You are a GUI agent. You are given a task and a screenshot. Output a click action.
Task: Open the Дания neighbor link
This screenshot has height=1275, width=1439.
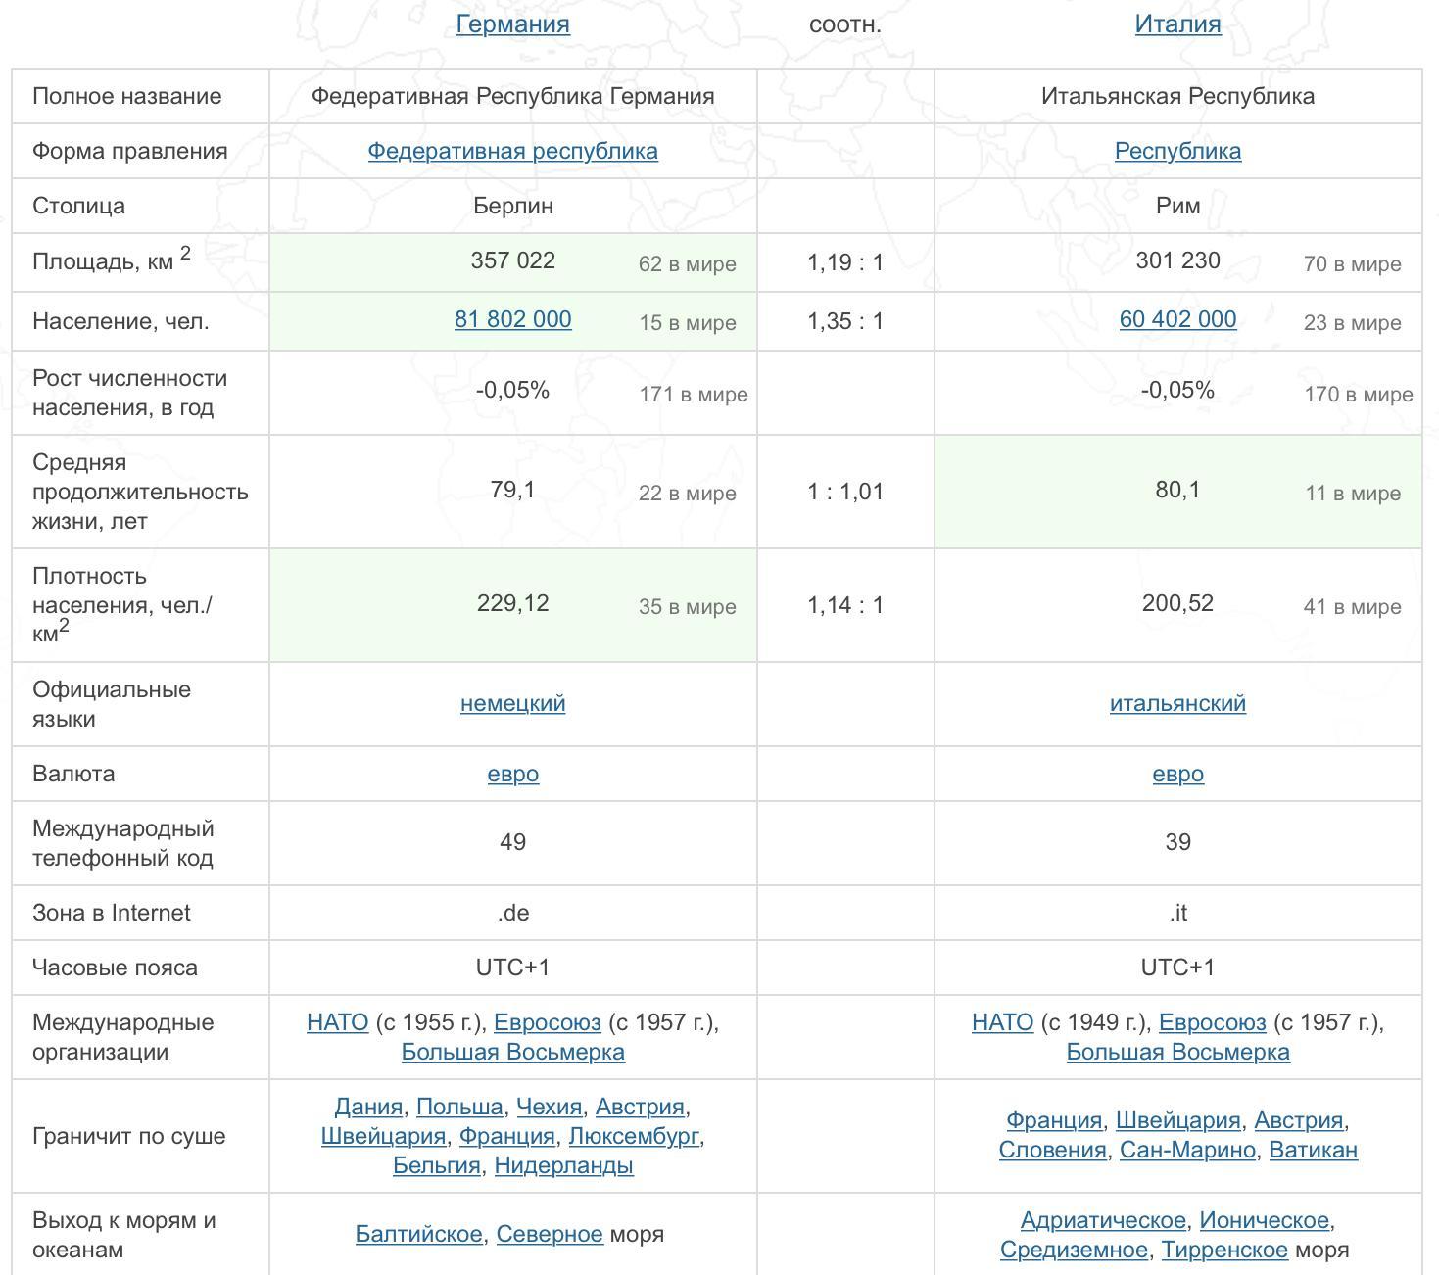368,1107
